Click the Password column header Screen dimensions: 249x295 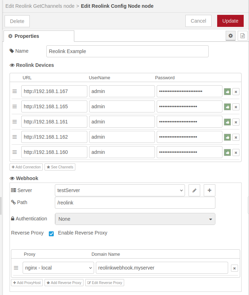pos(165,78)
